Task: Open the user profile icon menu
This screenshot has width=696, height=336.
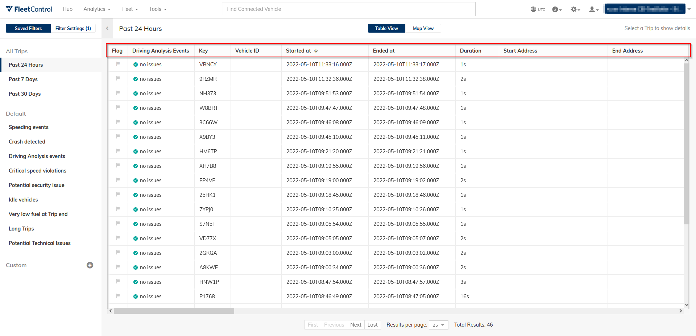Action: click(594, 9)
